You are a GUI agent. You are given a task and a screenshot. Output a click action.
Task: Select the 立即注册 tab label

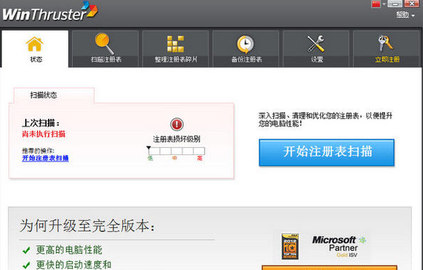click(387, 59)
